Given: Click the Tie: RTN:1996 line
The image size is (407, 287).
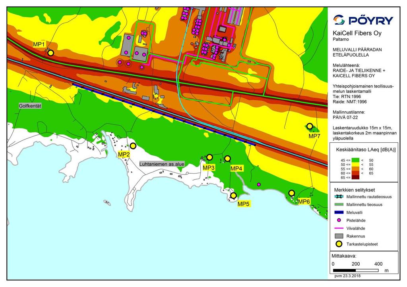Looking at the screenshot, I should click(x=347, y=97).
